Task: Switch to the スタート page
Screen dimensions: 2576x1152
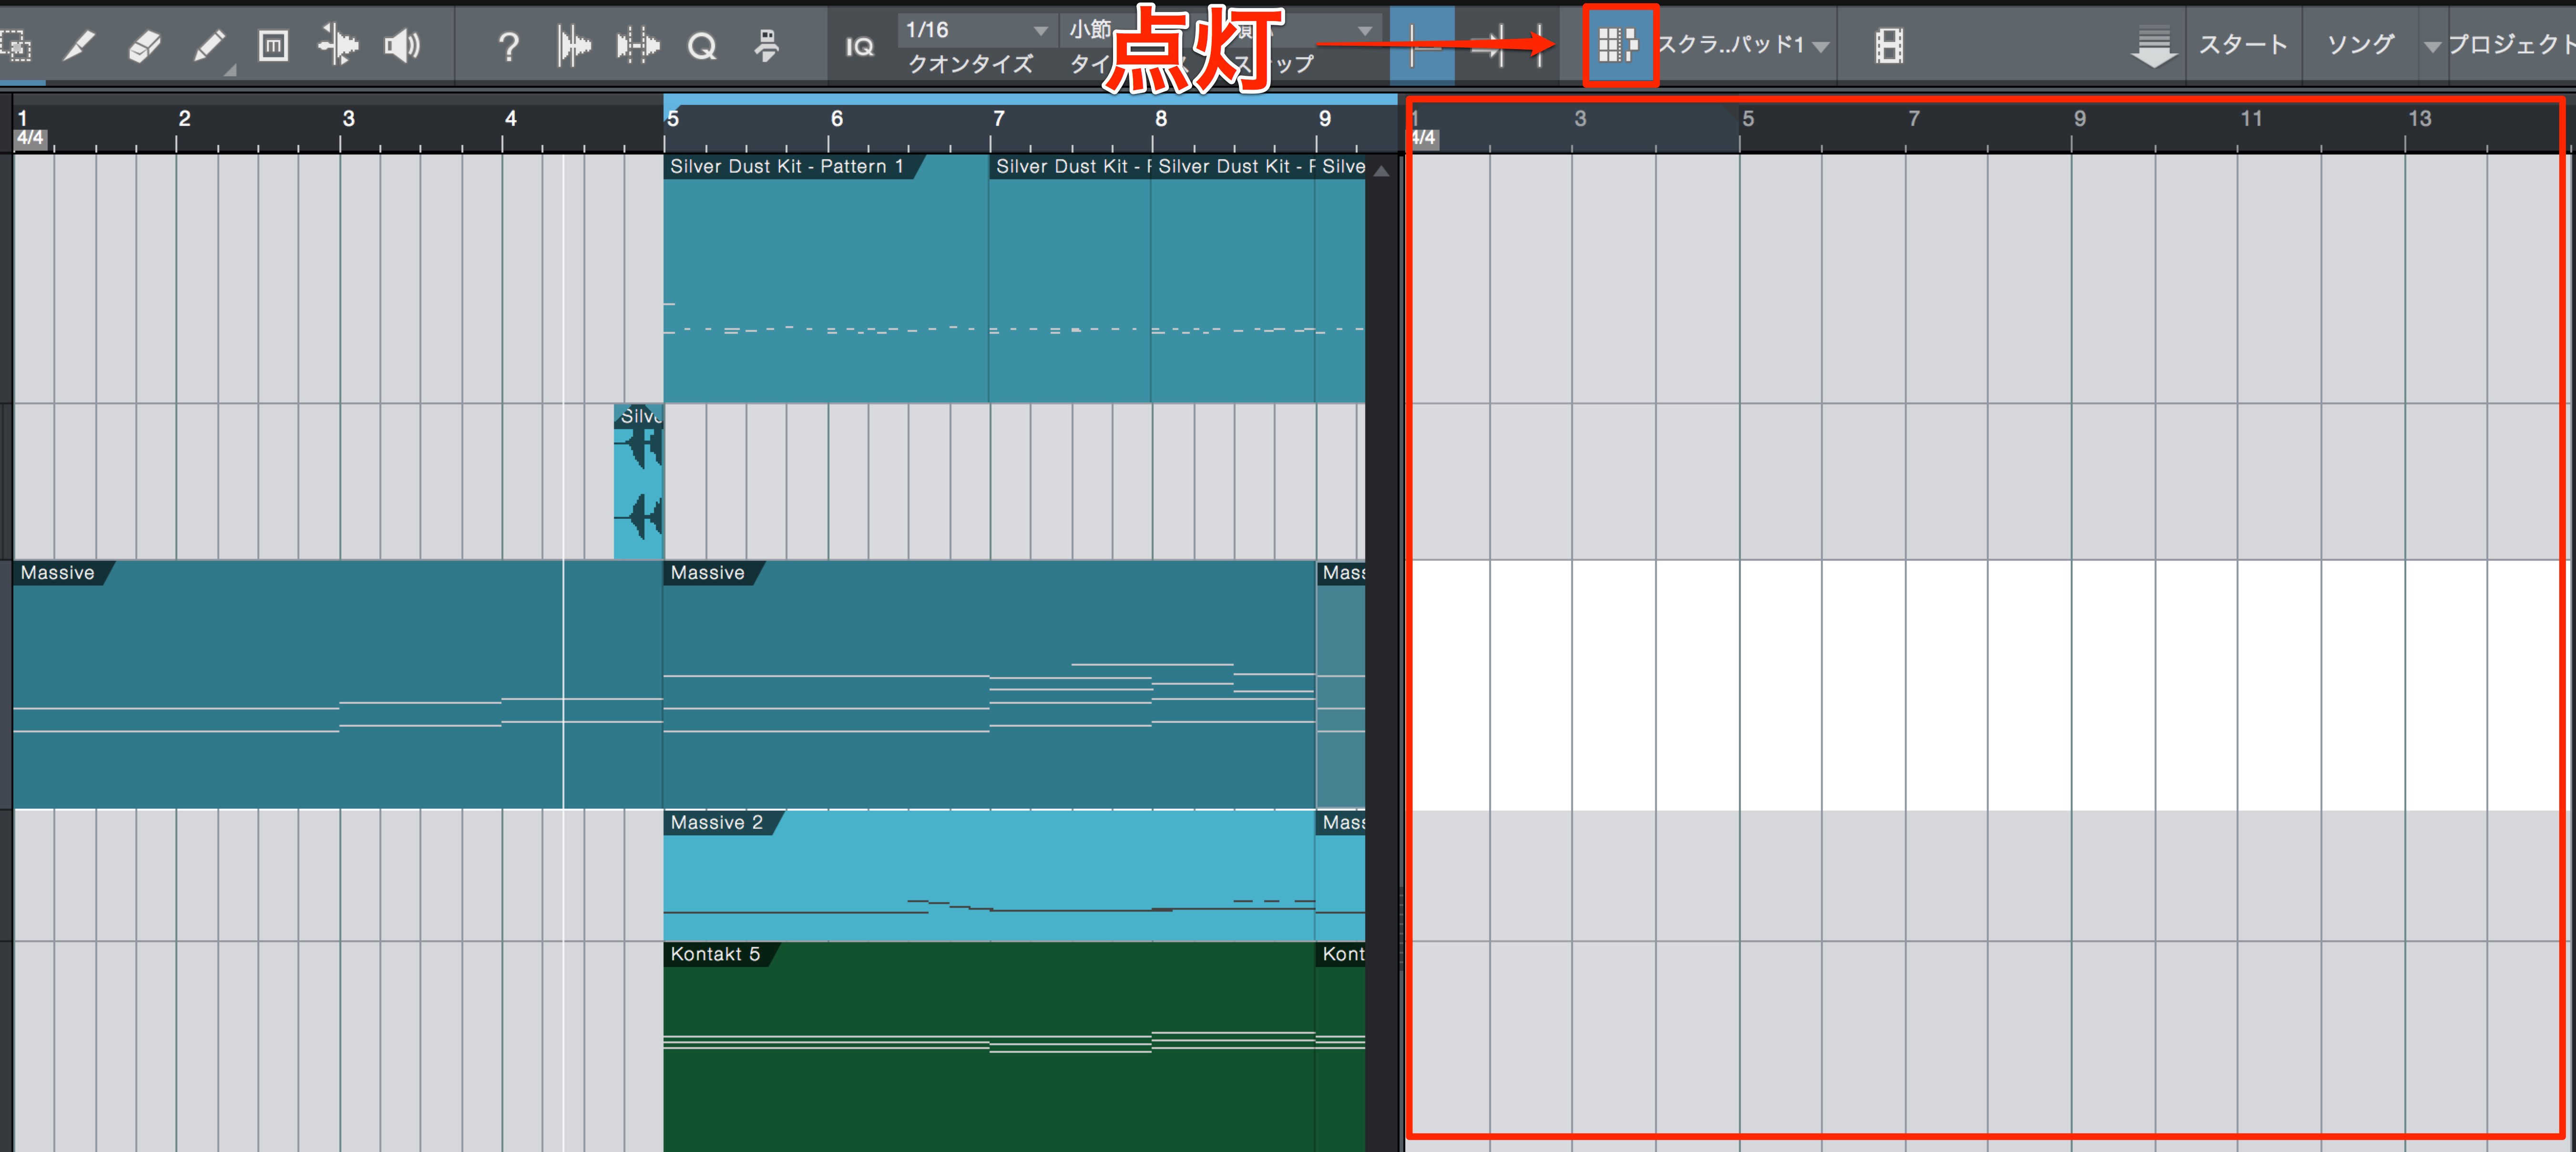Action: 2243,45
